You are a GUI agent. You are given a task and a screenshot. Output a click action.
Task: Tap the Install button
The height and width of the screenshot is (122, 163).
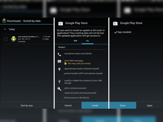(95, 105)
